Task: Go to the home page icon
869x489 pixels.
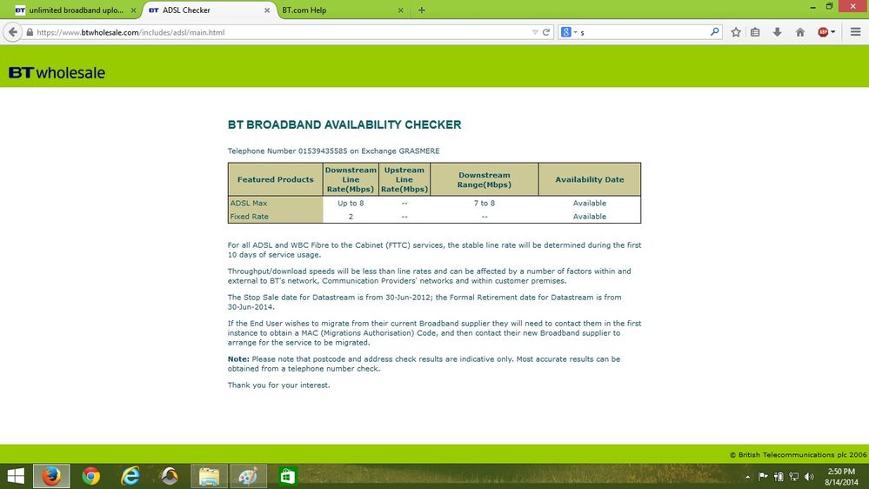Action: pyautogui.click(x=799, y=32)
